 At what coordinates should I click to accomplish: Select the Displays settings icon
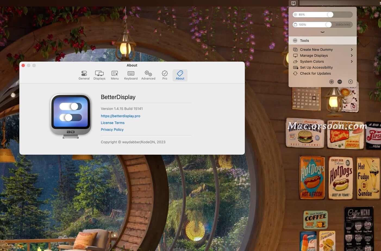99,75
